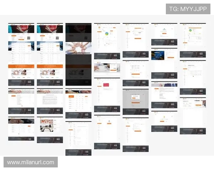Select the data table in the right-column mockup
The image size is (214, 171).
tap(192, 73)
